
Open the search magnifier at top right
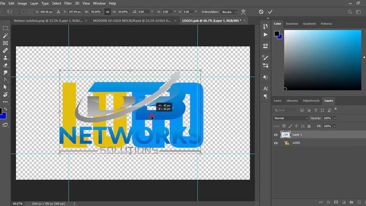[349, 11]
